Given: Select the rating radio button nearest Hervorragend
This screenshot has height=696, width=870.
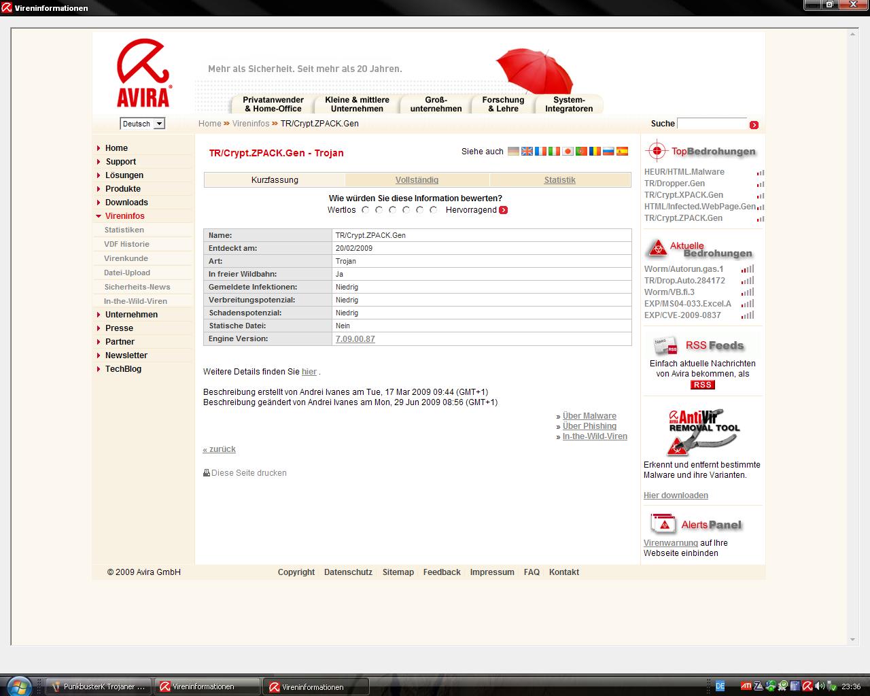Looking at the screenshot, I should tap(434, 210).
